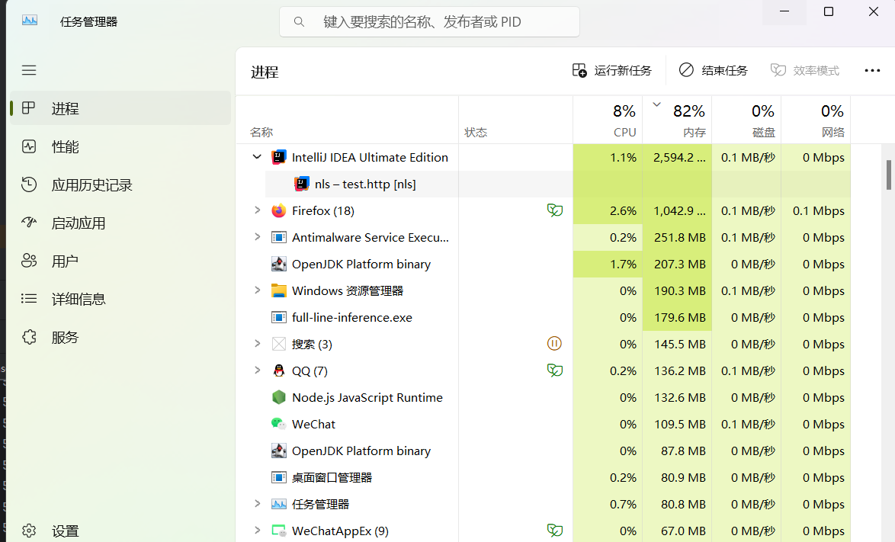Sort by the 磁盘 column header
Viewport: 895px width, 542px height.
tap(746, 120)
